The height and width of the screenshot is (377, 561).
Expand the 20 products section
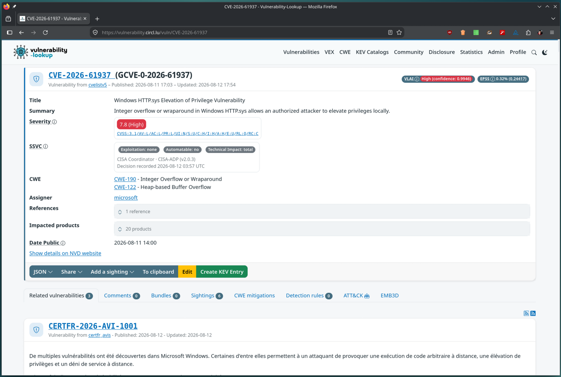[x=322, y=229]
